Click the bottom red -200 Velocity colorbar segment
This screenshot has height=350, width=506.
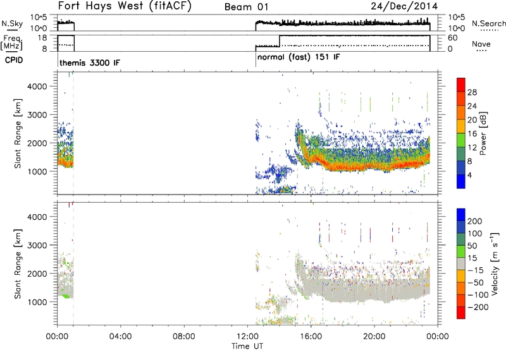[461, 313]
